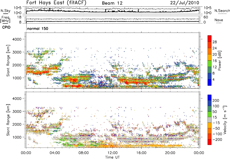The width and height of the screenshot is (230, 159).
Task: Pick the orange Power segment between 20 and 24
Action: pyautogui.click(x=210, y=51)
